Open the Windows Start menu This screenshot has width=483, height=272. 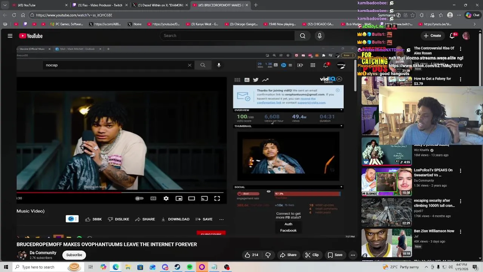point(6,267)
